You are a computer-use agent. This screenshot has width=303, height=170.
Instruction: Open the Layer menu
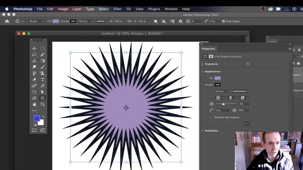pyautogui.click(x=77, y=9)
